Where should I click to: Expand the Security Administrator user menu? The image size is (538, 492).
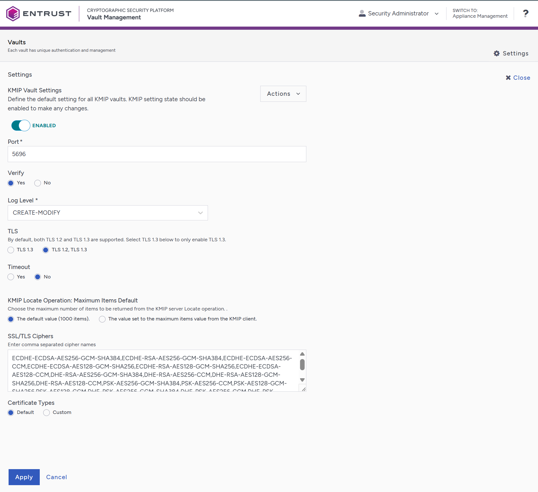pyautogui.click(x=399, y=13)
